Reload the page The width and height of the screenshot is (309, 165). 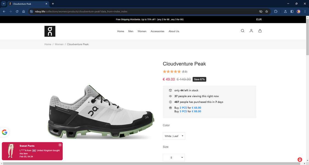17,12
